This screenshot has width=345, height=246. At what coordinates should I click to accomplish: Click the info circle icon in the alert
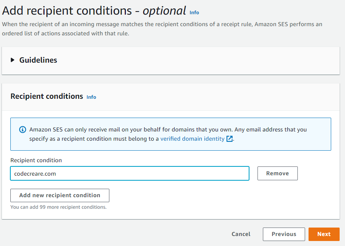pyautogui.click(x=23, y=130)
